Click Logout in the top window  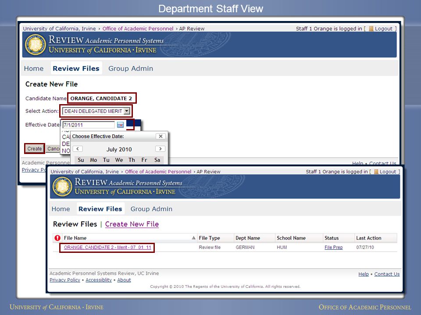pyautogui.click(x=384, y=29)
